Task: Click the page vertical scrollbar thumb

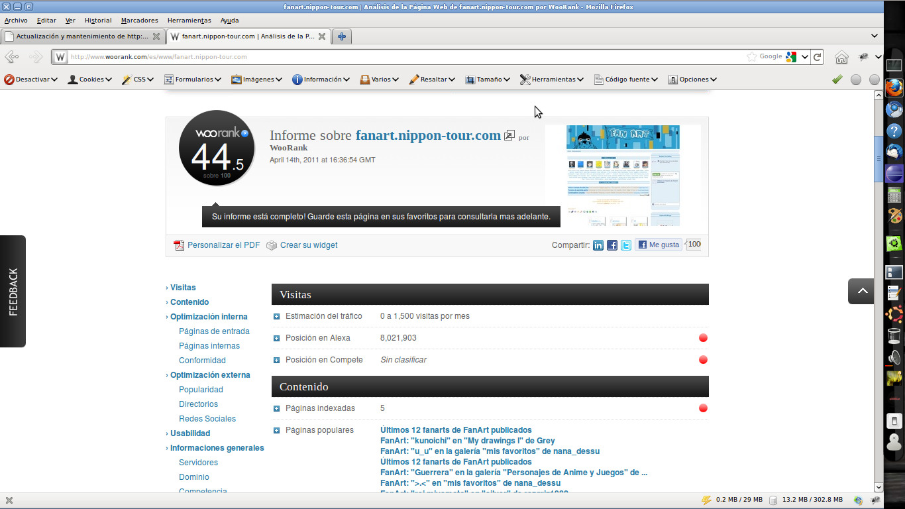Action: coord(878,159)
